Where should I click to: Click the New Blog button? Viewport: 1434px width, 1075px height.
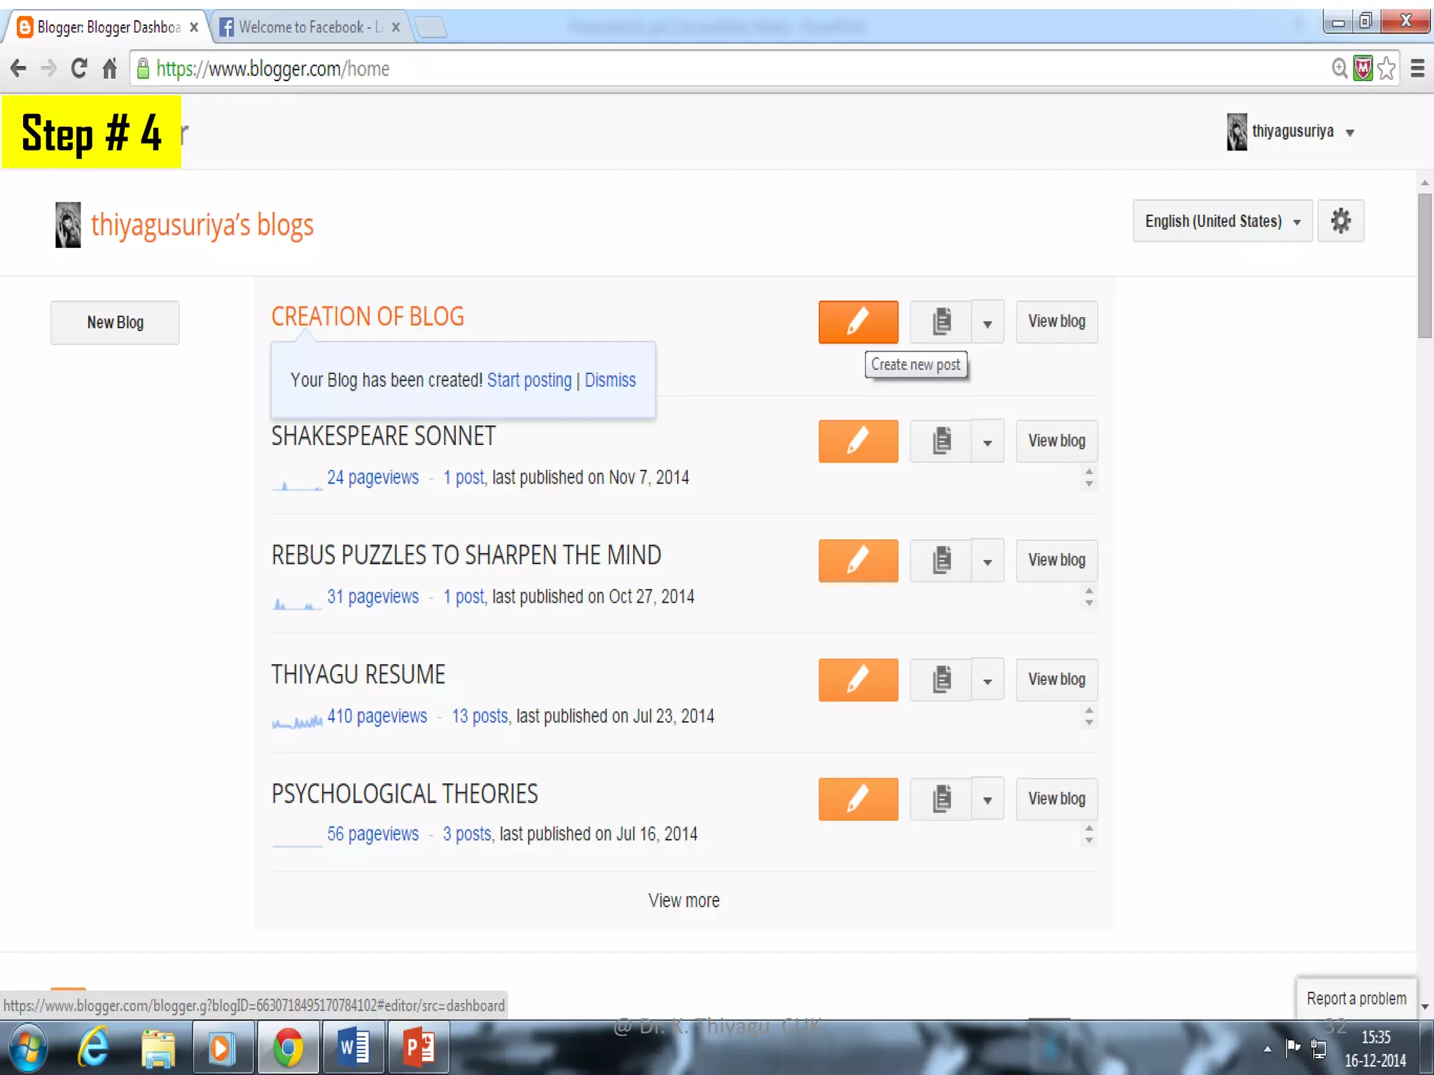tap(115, 323)
